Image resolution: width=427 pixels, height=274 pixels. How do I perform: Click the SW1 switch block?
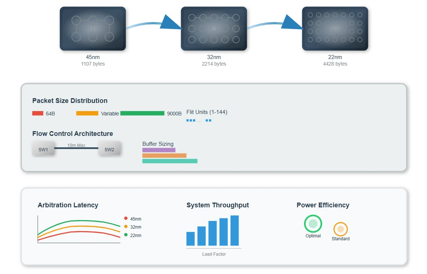[43, 148]
